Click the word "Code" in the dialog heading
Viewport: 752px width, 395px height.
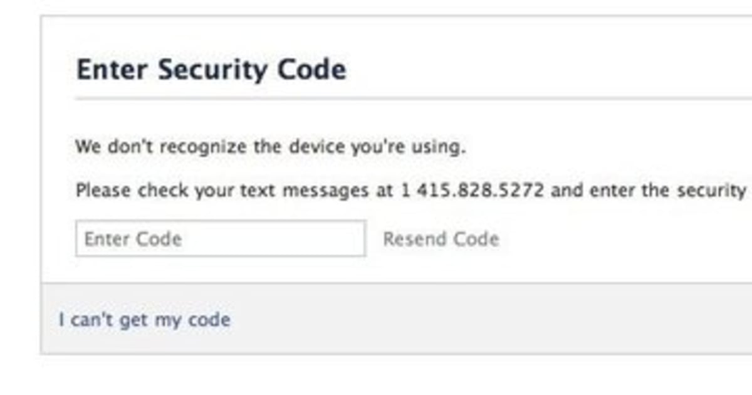311,70
